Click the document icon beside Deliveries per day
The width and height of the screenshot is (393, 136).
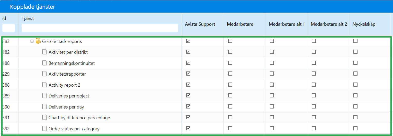pos(44,107)
